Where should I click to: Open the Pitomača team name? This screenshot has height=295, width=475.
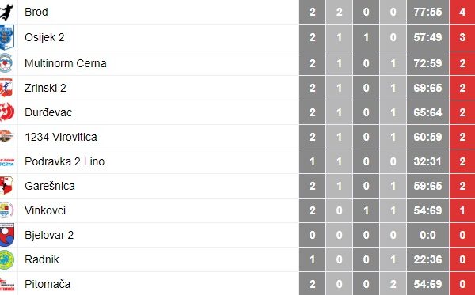[x=47, y=284]
